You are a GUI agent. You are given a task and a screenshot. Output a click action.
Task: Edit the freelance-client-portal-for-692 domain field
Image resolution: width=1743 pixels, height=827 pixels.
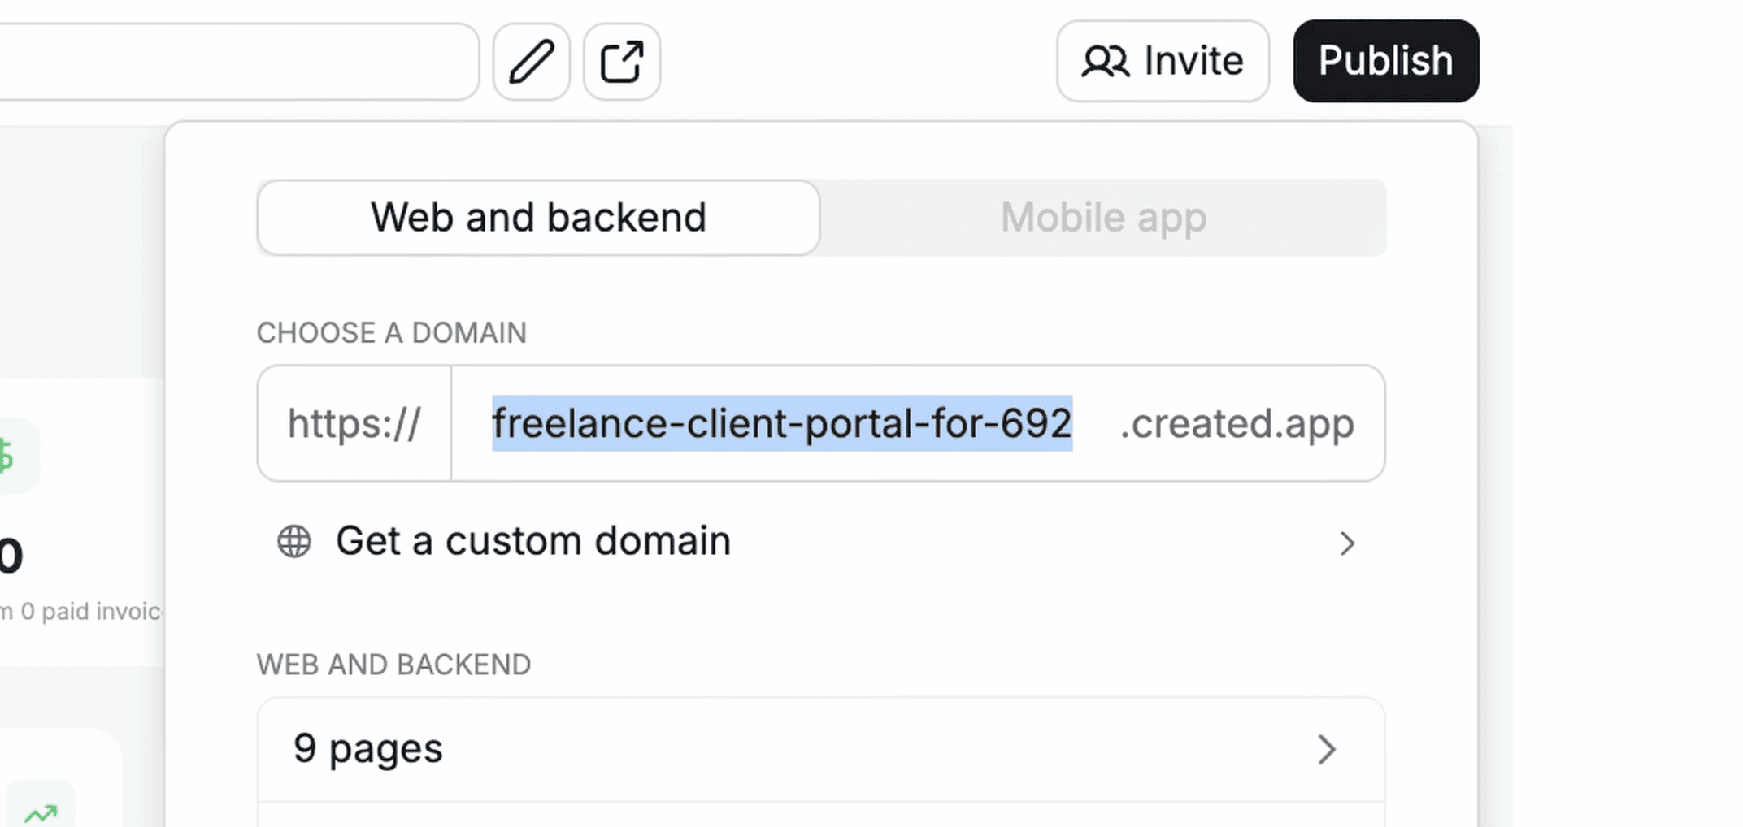[x=782, y=423]
